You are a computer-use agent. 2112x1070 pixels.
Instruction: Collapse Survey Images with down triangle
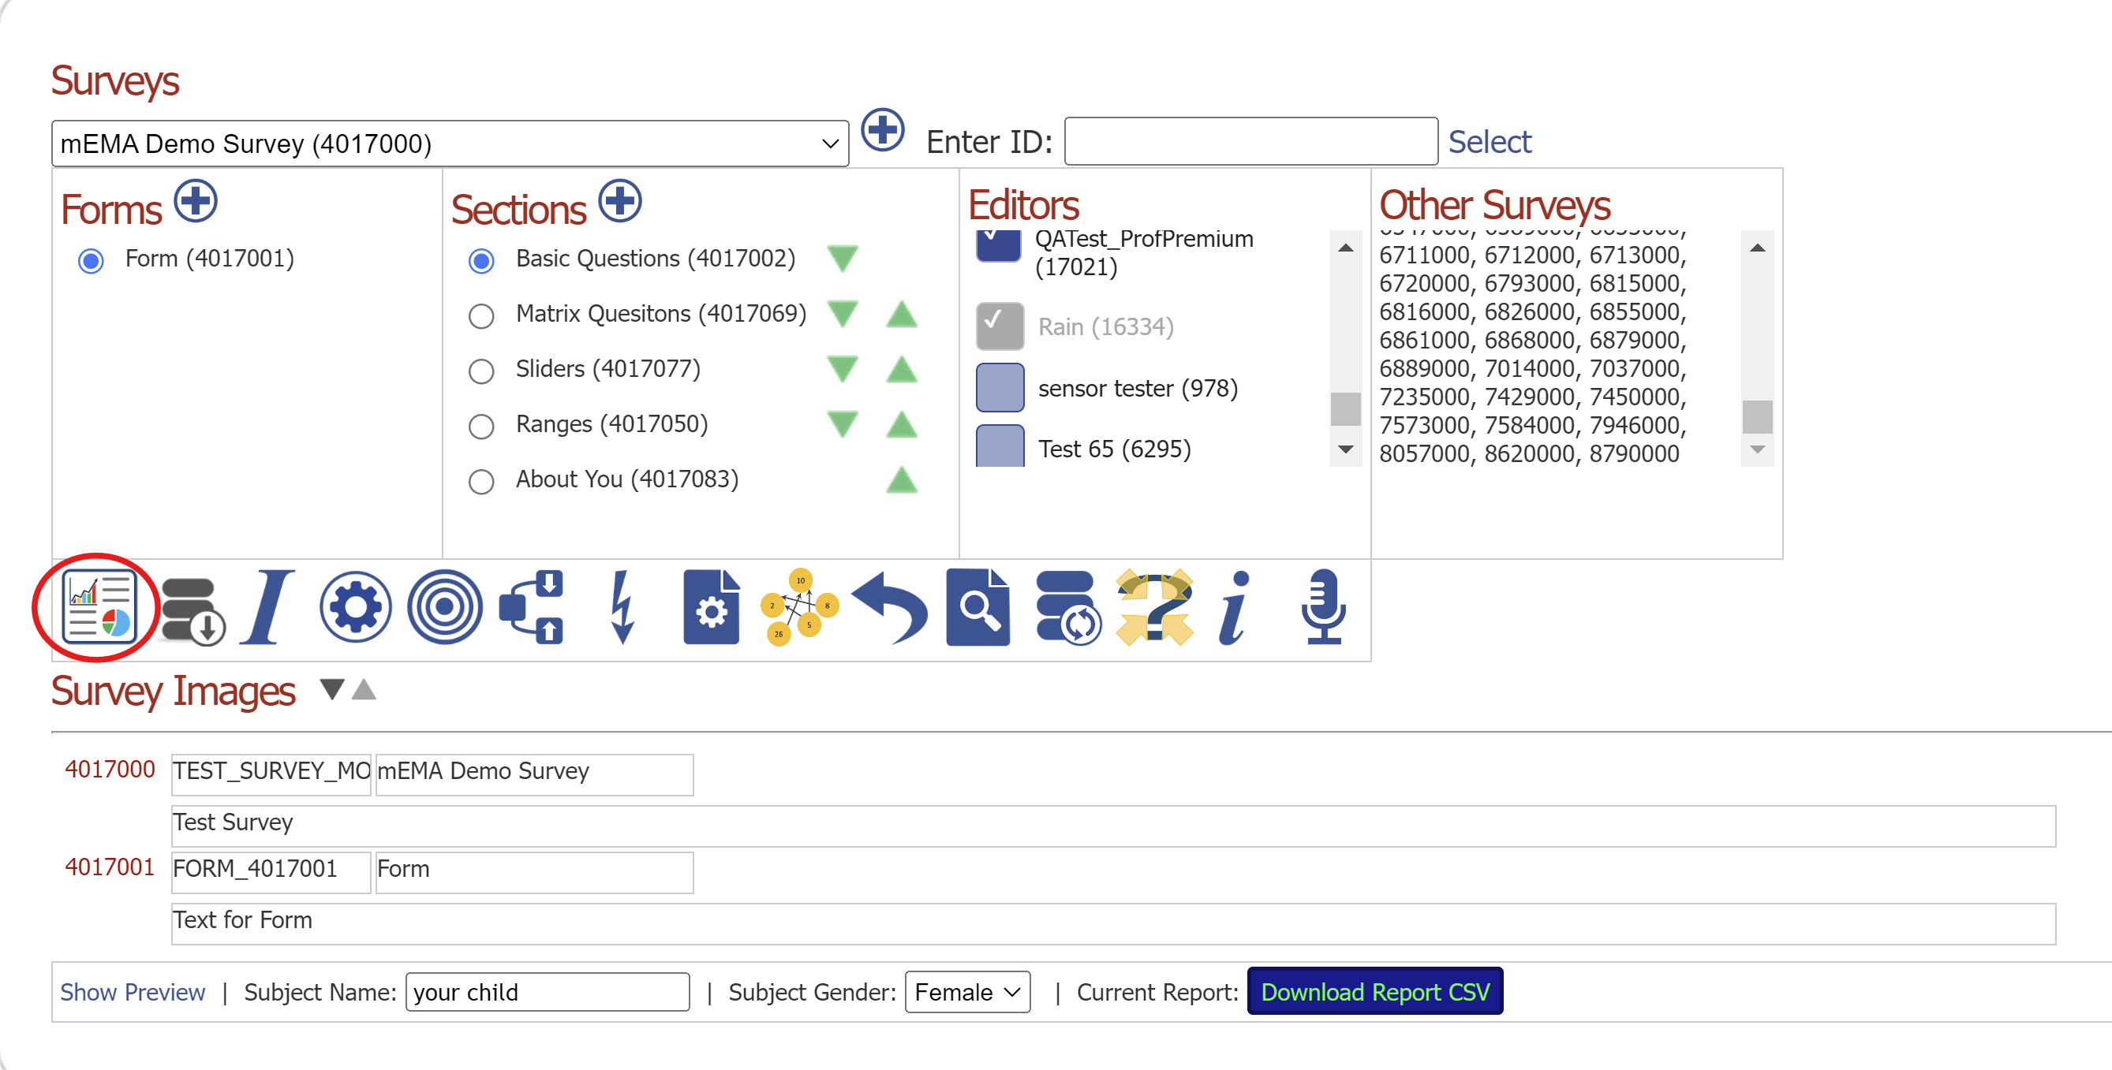pos(332,689)
